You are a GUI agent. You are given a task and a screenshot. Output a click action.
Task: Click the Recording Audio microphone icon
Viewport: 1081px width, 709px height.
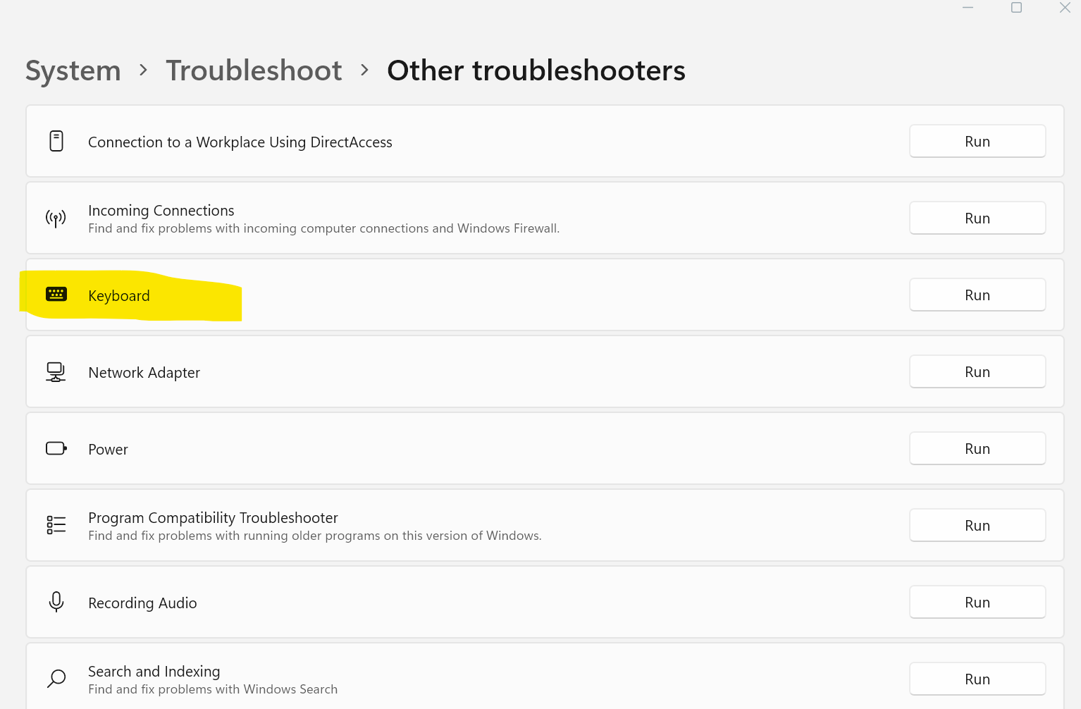tap(56, 602)
